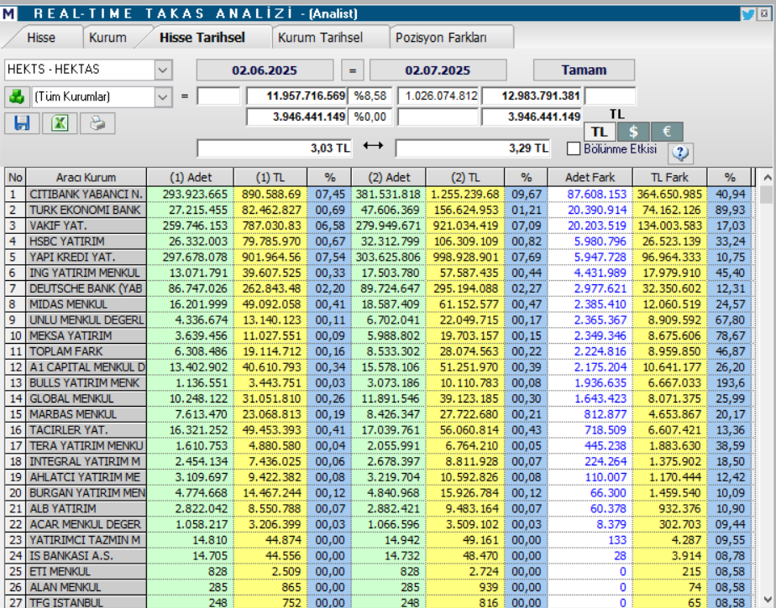
Task: Switch currency to dollar toggle
Action: point(633,132)
